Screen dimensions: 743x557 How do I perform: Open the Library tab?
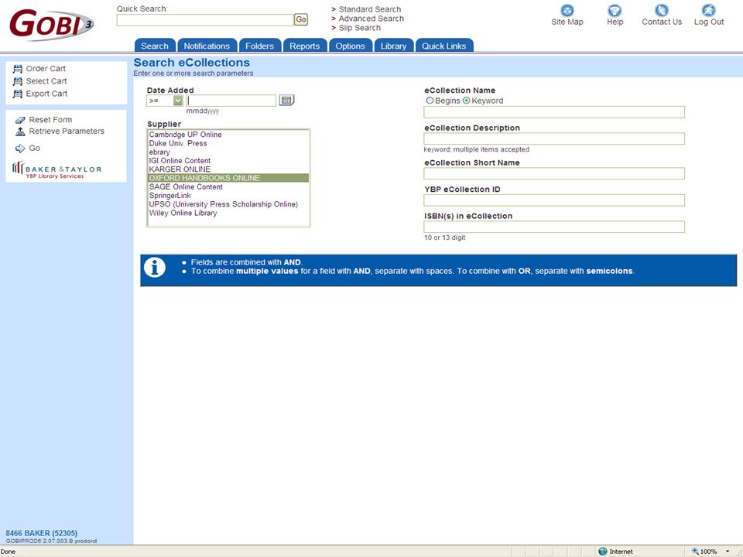pyautogui.click(x=393, y=46)
